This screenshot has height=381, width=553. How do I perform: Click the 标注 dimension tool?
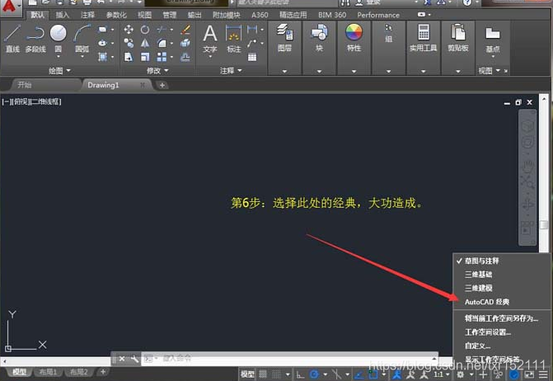coord(233,38)
